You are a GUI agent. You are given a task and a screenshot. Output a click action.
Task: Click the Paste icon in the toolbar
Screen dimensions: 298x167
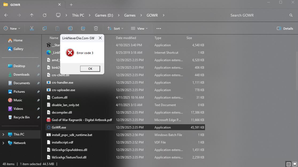click(x=57, y=28)
